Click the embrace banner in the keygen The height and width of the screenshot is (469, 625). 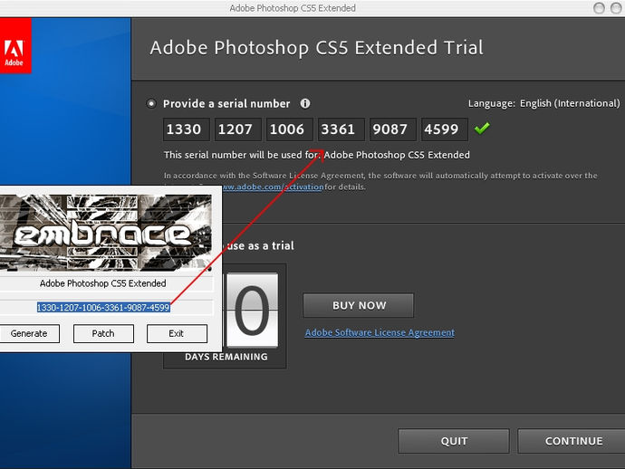pyautogui.click(x=106, y=233)
